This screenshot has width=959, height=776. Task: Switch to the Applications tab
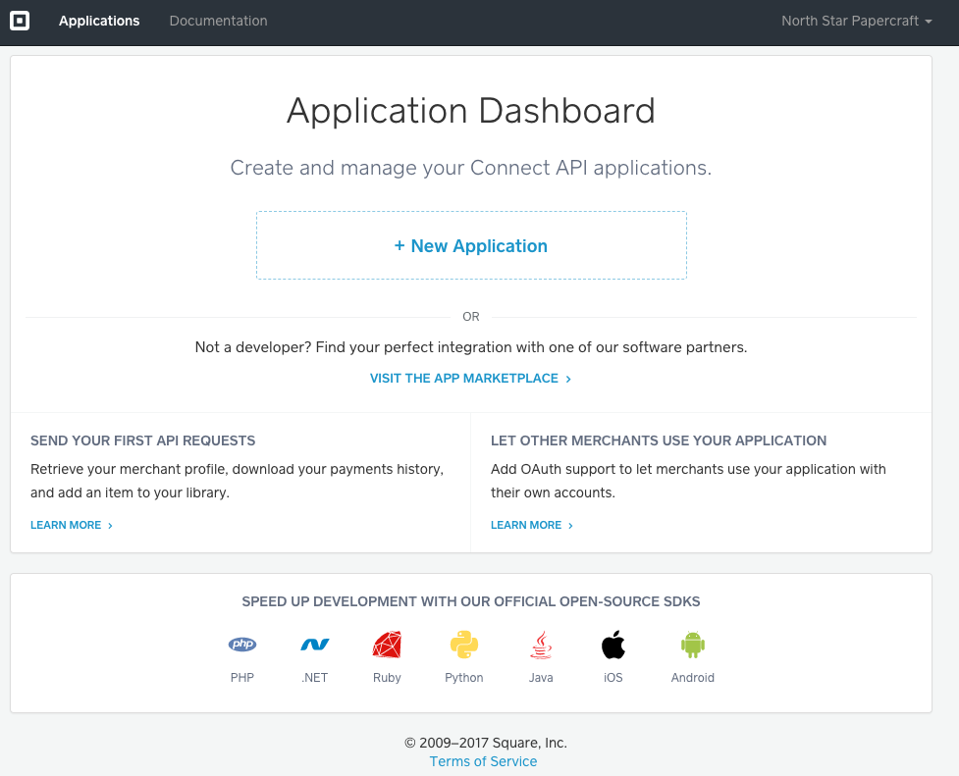pyautogui.click(x=99, y=21)
